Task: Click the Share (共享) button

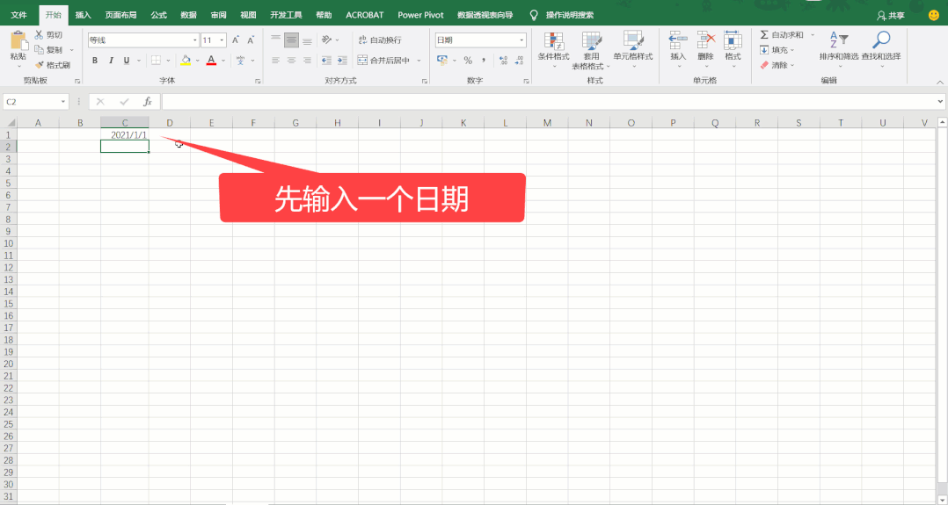Action: [x=890, y=15]
